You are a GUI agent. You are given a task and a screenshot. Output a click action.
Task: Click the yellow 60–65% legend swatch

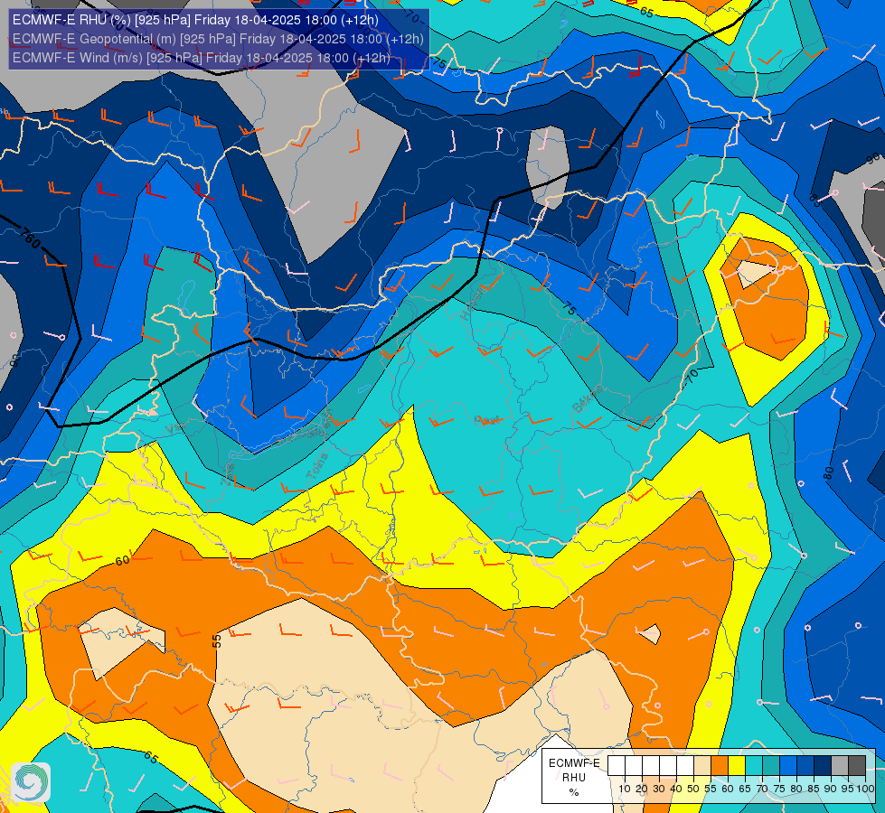coord(737,765)
